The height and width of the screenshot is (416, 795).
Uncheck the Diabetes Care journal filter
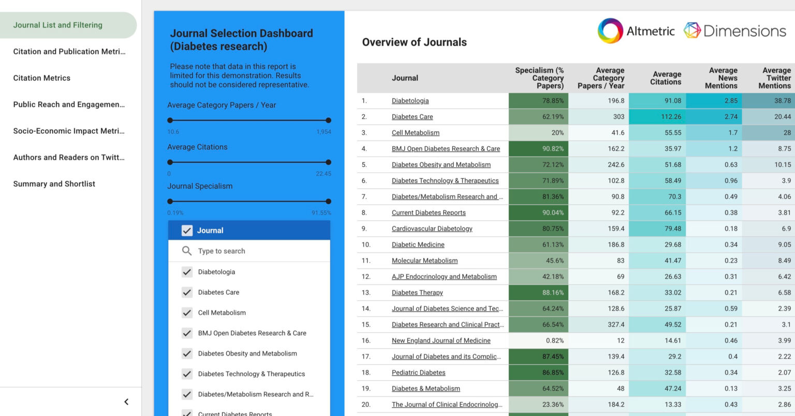pos(187,292)
